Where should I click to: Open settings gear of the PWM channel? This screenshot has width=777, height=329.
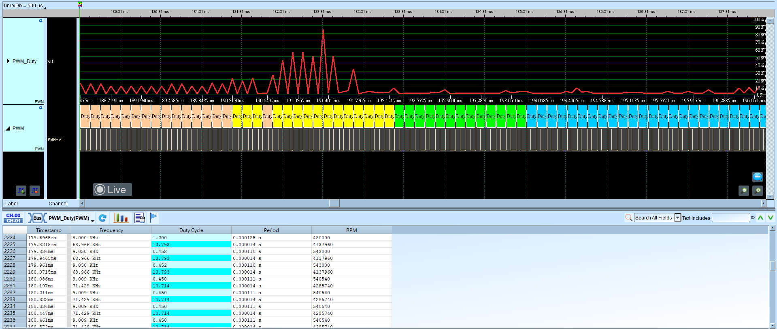40,108
